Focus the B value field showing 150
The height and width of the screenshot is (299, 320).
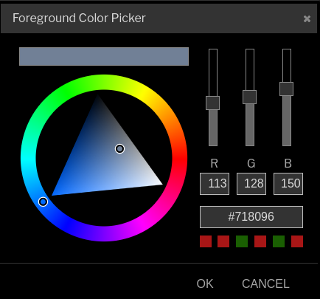pos(288,184)
